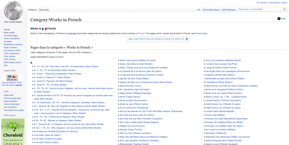Image resolution: width=289 pixels, height=145 pixels.
Task: Open CPDL Forums link
Action: coord(10,59)
